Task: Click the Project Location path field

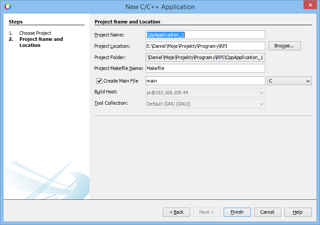Action: coord(205,46)
